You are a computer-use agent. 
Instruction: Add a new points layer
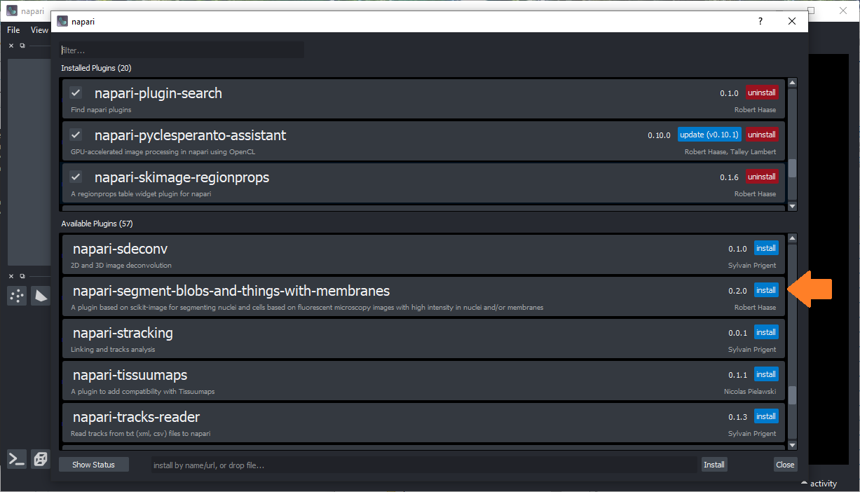point(17,296)
